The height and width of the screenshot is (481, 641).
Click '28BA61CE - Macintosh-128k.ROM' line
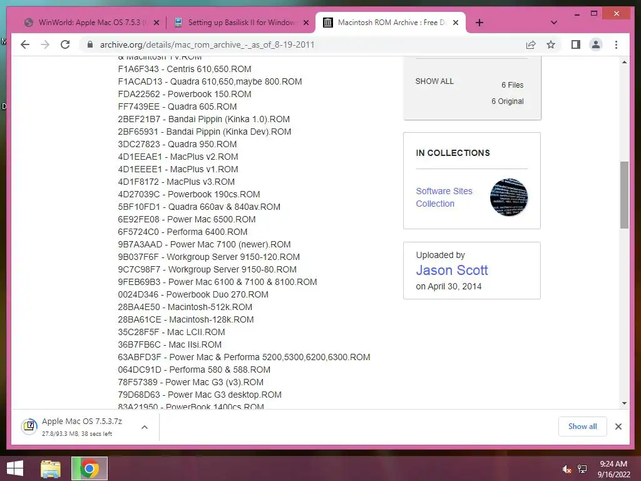coord(185,319)
